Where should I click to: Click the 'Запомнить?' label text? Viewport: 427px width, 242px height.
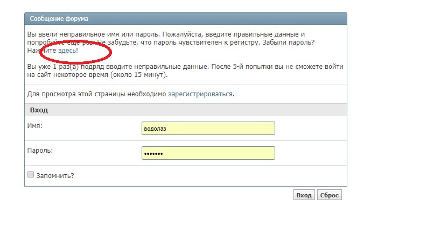[55, 175]
